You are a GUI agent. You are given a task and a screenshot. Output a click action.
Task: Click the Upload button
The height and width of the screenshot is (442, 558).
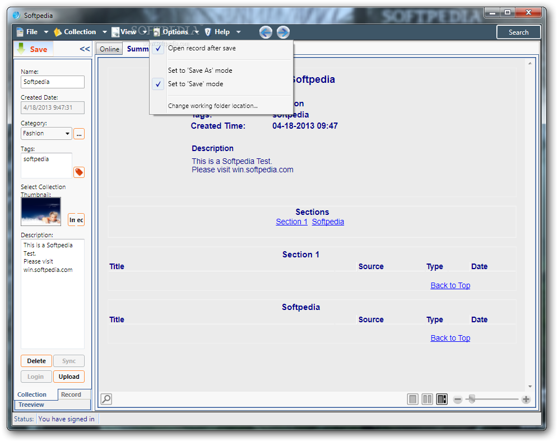point(69,377)
